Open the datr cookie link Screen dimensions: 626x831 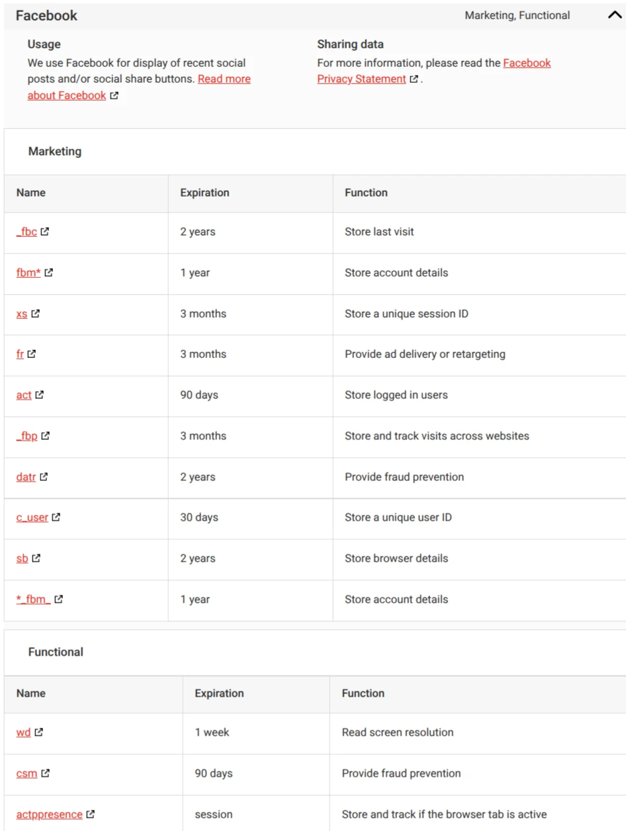click(26, 477)
